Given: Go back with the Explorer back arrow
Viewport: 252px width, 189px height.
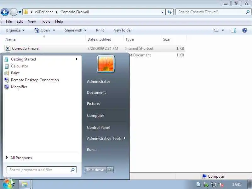Looking at the screenshot, I should pyautogui.click(x=5, y=12).
